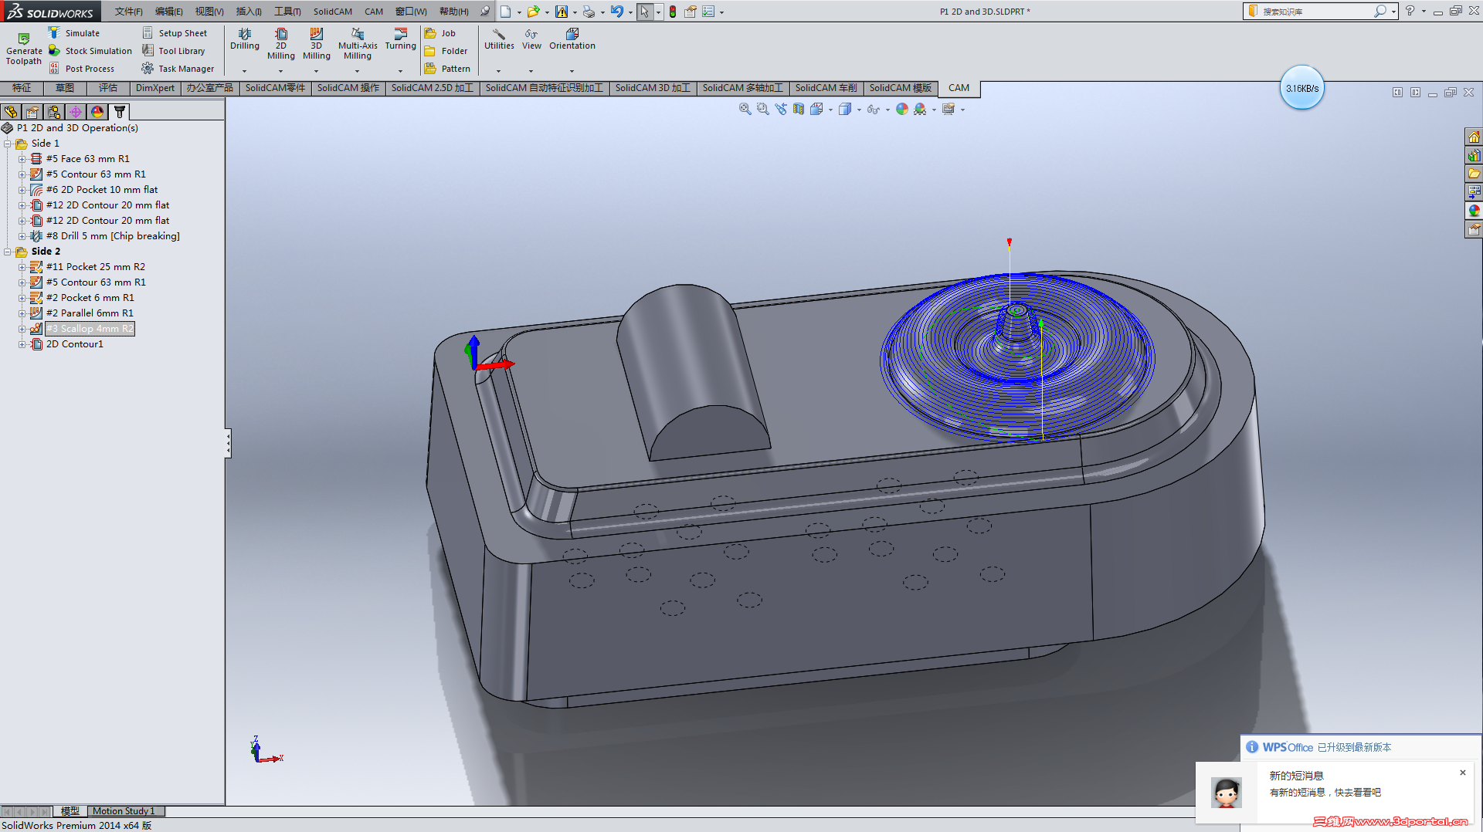The height and width of the screenshot is (832, 1483).
Task: Open the SolidWorks Resources home icon
Action: pyautogui.click(x=1474, y=137)
